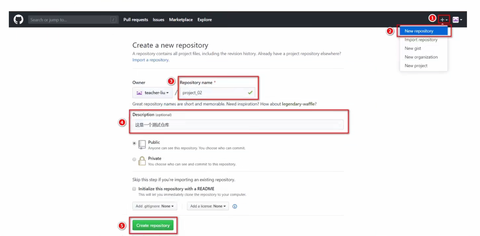Choose New gist from the menu

[x=423, y=48]
